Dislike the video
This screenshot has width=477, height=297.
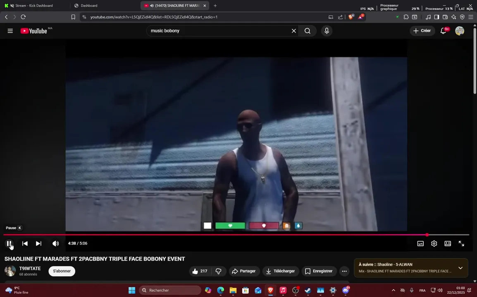pos(218,271)
